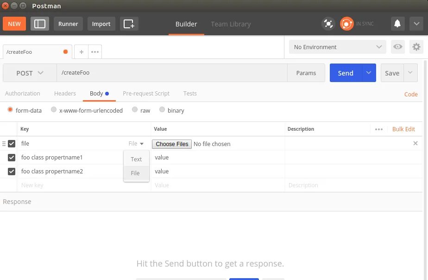Select the /createFoo request tab
Screen dimensions: 428x280
coord(38,51)
